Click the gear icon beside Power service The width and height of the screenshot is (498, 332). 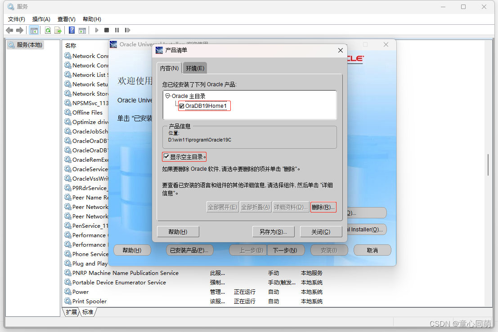coord(67,292)
